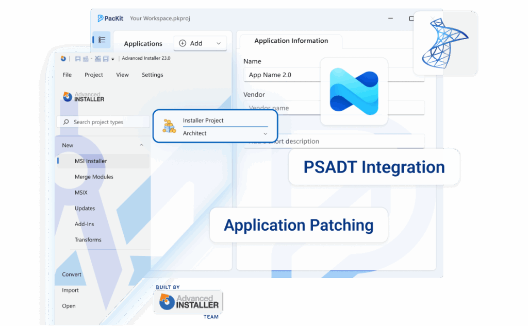Click Your Workspace.pkproj title text

tap(160, 18)
